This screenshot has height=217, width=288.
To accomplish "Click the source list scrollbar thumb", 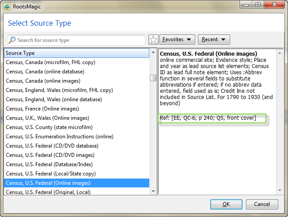I will pyautogui.click(x=153, y=78).
